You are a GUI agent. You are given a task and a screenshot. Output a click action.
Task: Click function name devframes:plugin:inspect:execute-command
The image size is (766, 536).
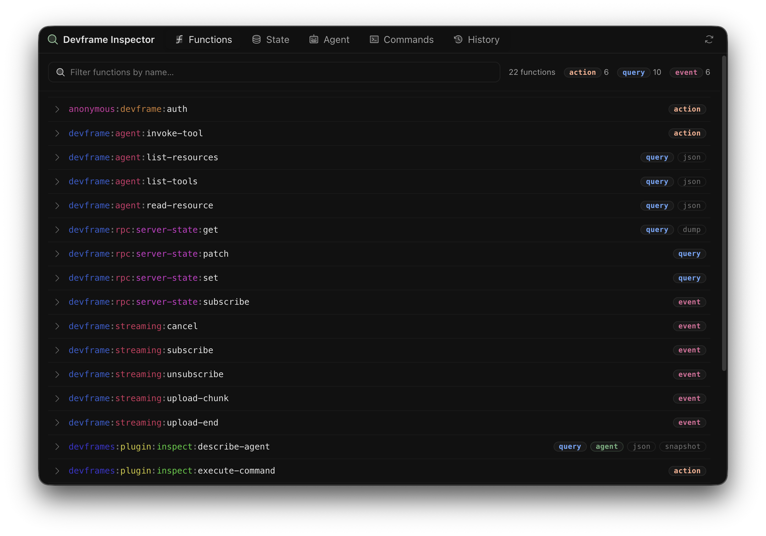(172, 471)
